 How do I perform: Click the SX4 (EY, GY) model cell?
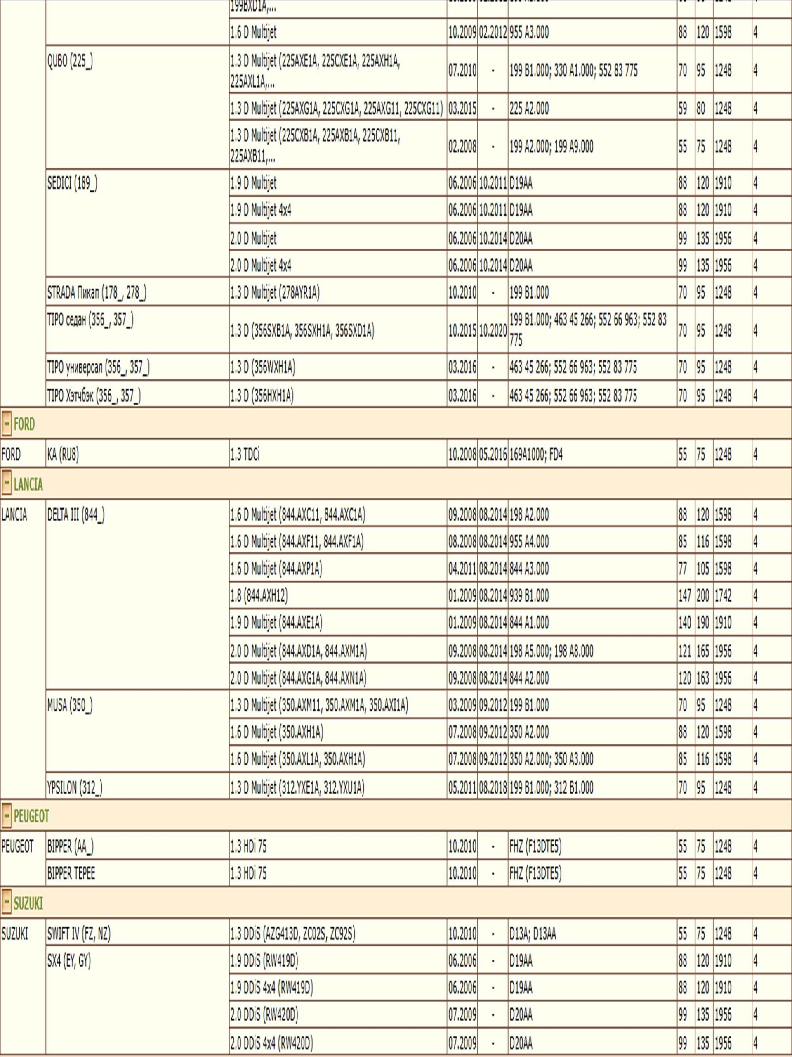pos(68,961)
